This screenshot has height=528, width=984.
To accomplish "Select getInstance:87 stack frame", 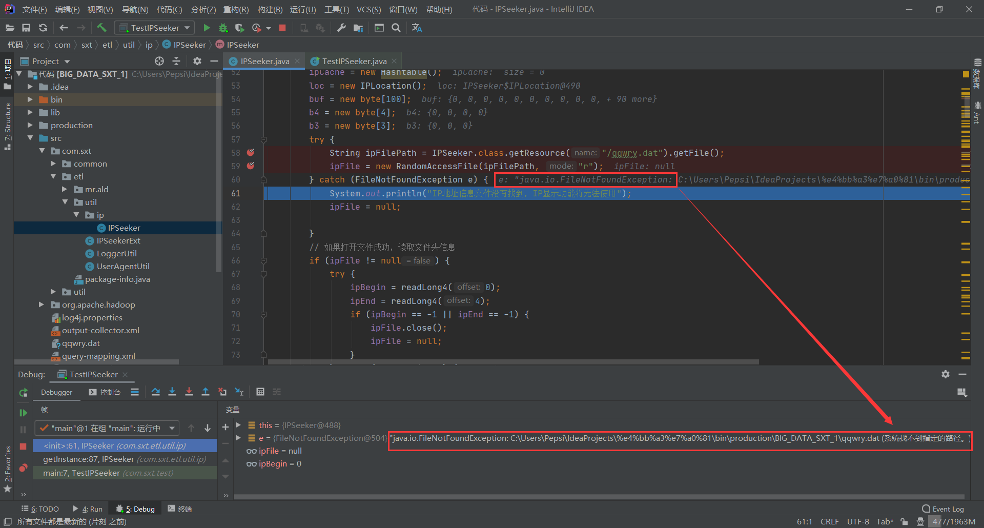I will click(125, 459).
